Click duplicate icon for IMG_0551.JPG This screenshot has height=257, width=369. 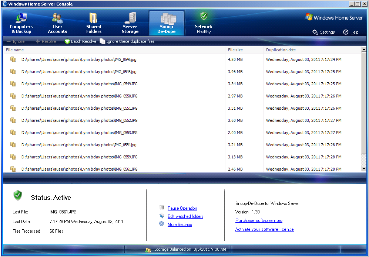pos(13,108)
